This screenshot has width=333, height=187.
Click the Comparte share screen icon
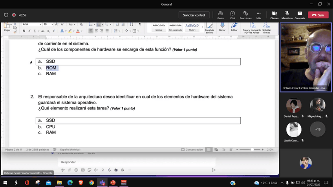[300, 15]
